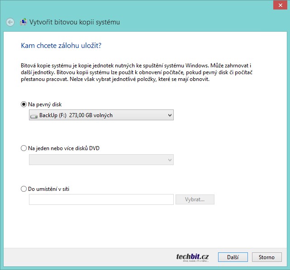Click the arrow of the hard disk dropdown
Screen dimensions: 290x270
coord(170,115)
